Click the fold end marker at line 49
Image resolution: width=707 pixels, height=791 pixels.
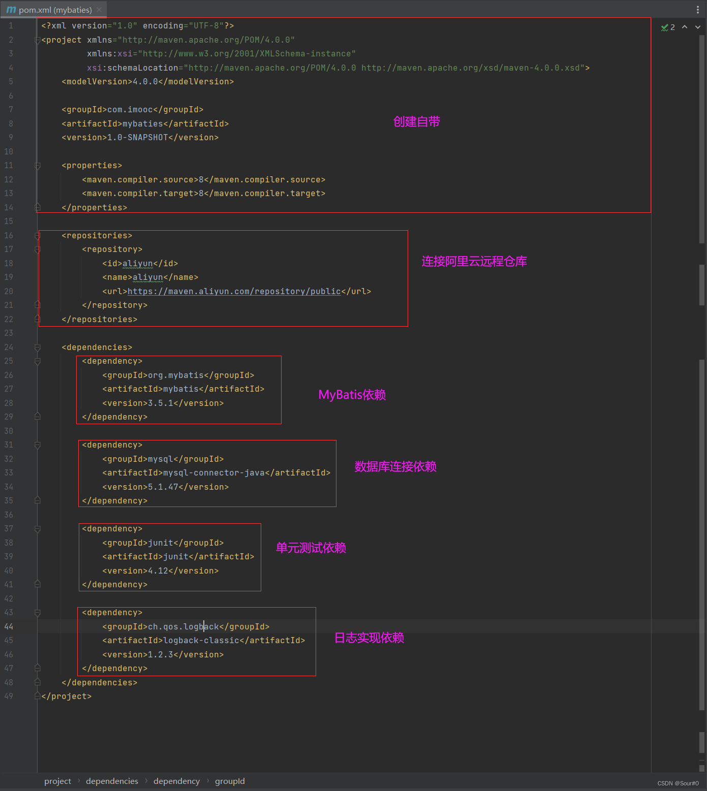pos(37,696)
